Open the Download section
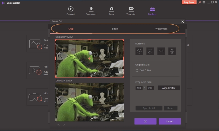The width and height of the screenshot is (219, 131). (x=91, y=11)
